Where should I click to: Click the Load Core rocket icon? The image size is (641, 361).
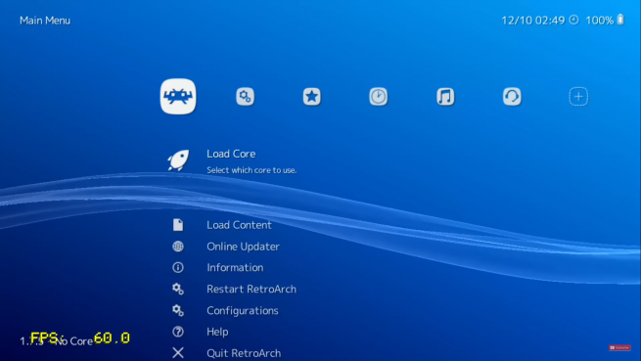[x=178, y=159]
